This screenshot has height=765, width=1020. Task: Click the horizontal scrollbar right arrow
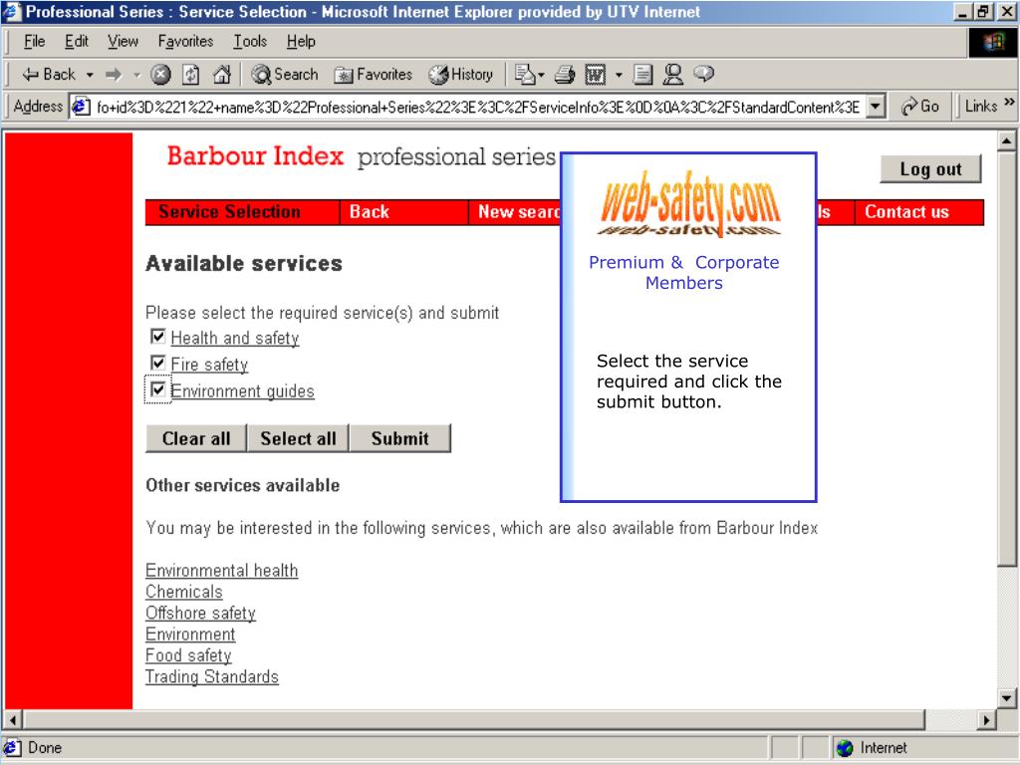click(986, 720)
